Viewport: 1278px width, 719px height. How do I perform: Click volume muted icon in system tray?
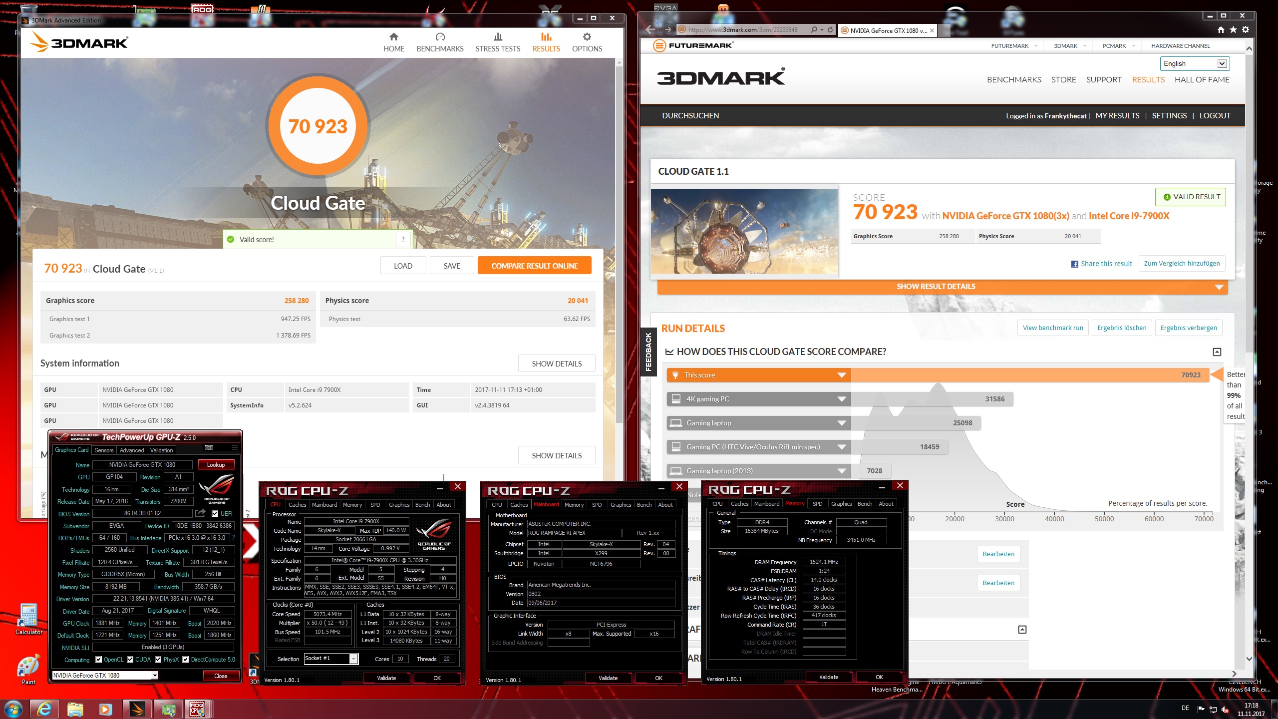[x=1225, y=710]
